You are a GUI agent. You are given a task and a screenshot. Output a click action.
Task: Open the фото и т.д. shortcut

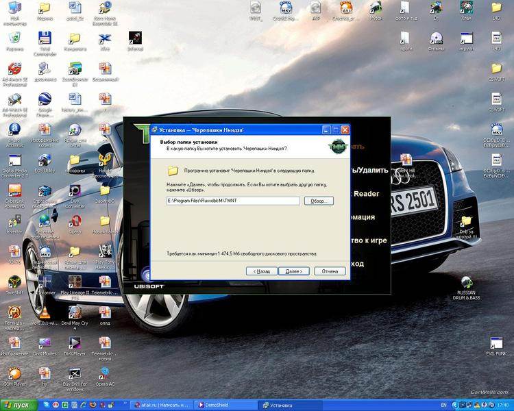[x=406, y=10]
